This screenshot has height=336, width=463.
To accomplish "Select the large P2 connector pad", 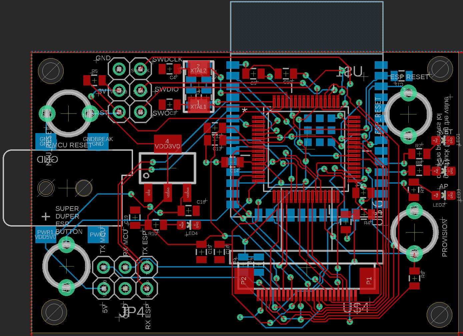I will coord(244,281).
